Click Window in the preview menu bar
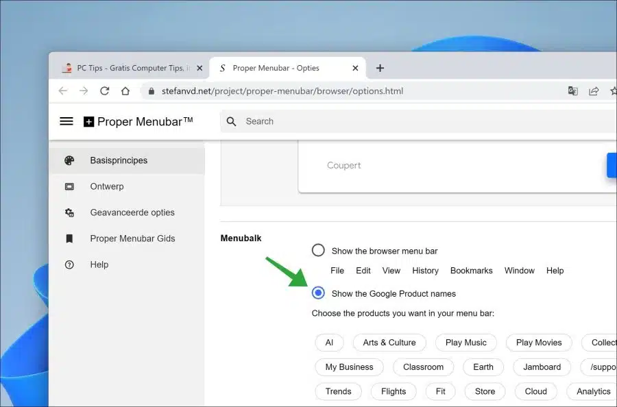This screenshot has height=407, width=617. [520, 271]
